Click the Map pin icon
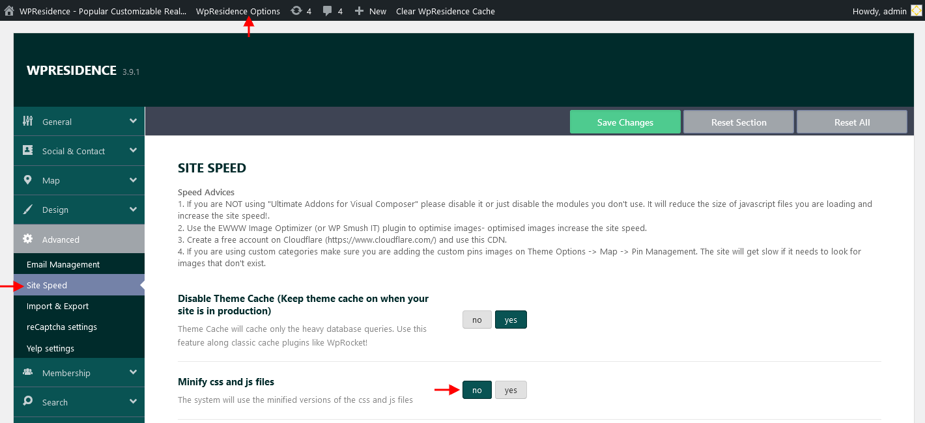The width and height of the screenshot is (925, 423). tap(27, 180)
